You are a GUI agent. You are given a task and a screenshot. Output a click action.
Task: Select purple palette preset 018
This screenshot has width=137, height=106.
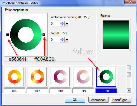click(60, 76)
